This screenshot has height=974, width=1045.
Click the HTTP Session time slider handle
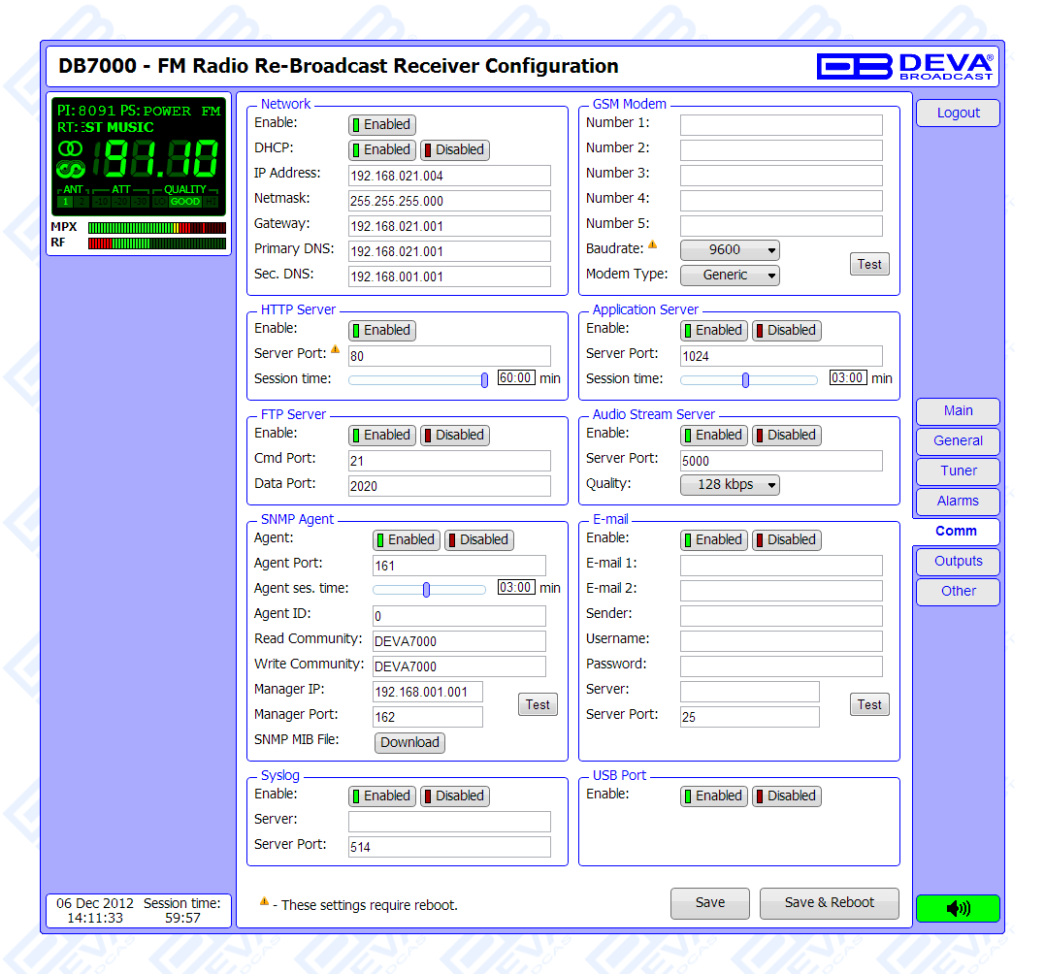click(484, 379)
